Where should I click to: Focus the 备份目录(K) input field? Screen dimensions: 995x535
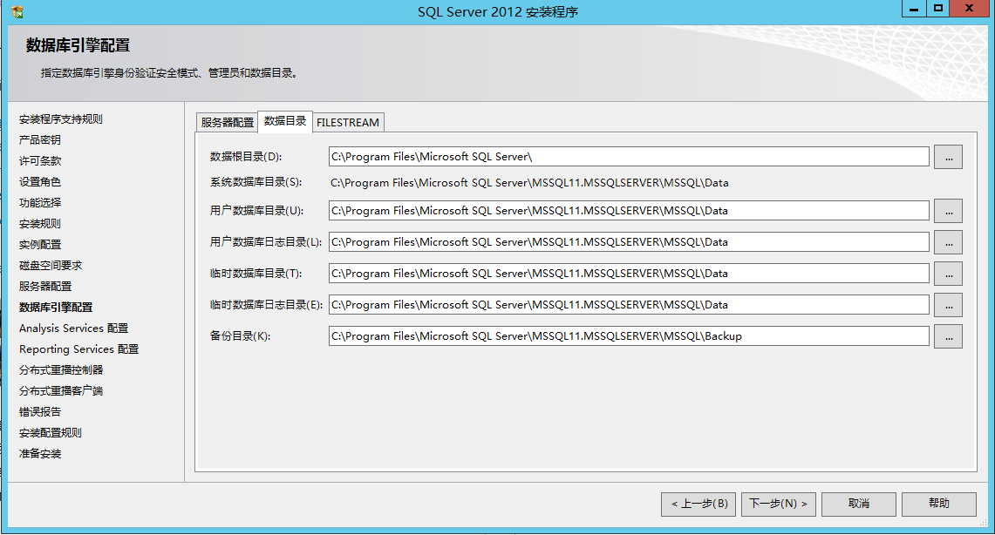pyautogui.click(x=629, y=336)
